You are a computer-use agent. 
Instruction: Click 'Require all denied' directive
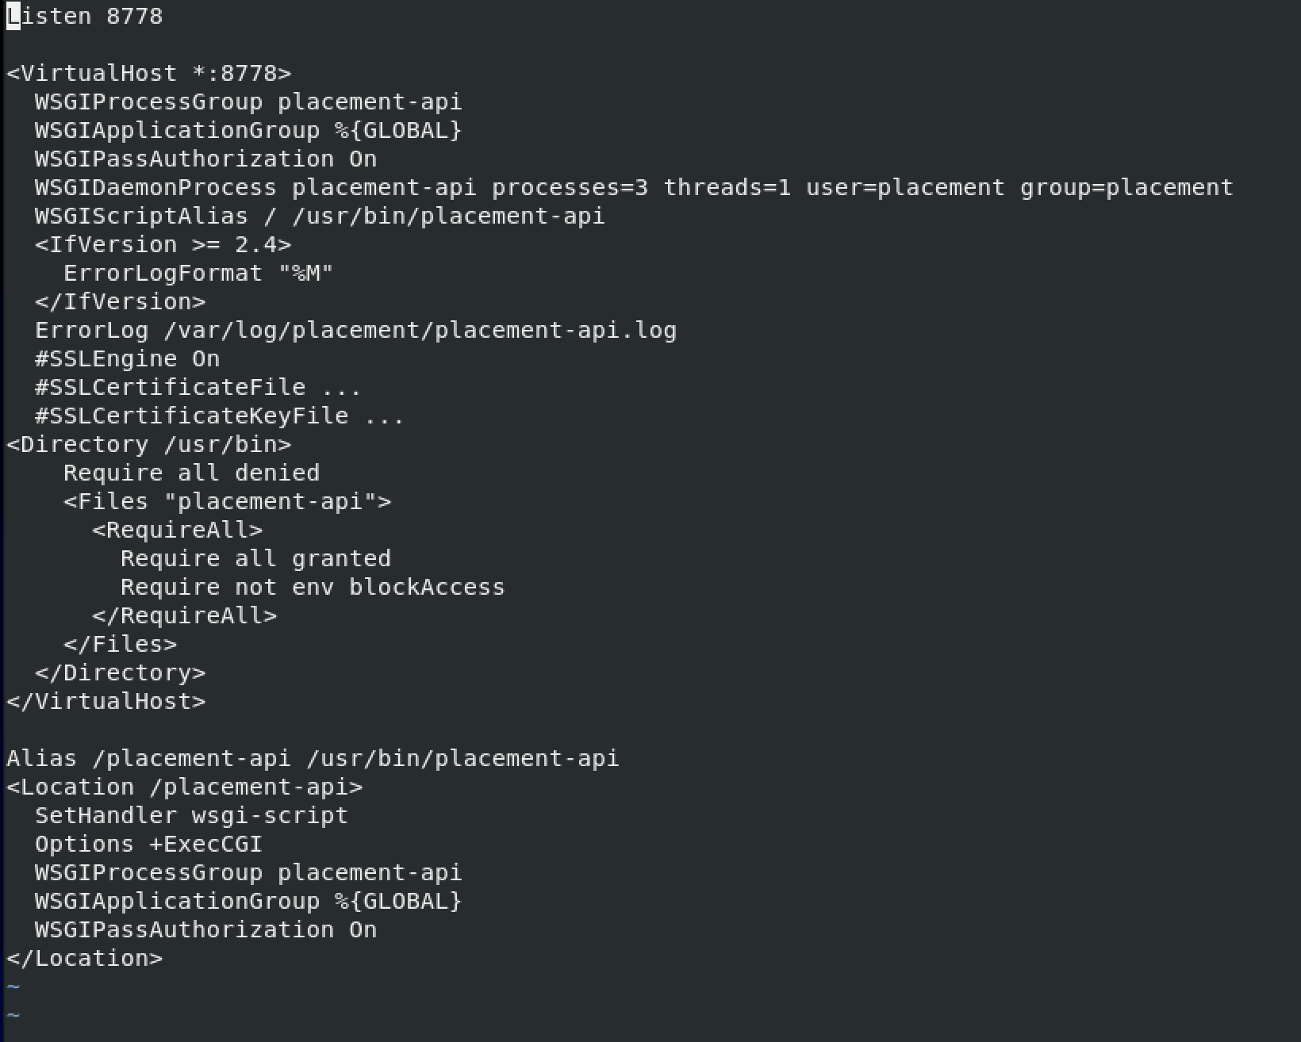191,473
